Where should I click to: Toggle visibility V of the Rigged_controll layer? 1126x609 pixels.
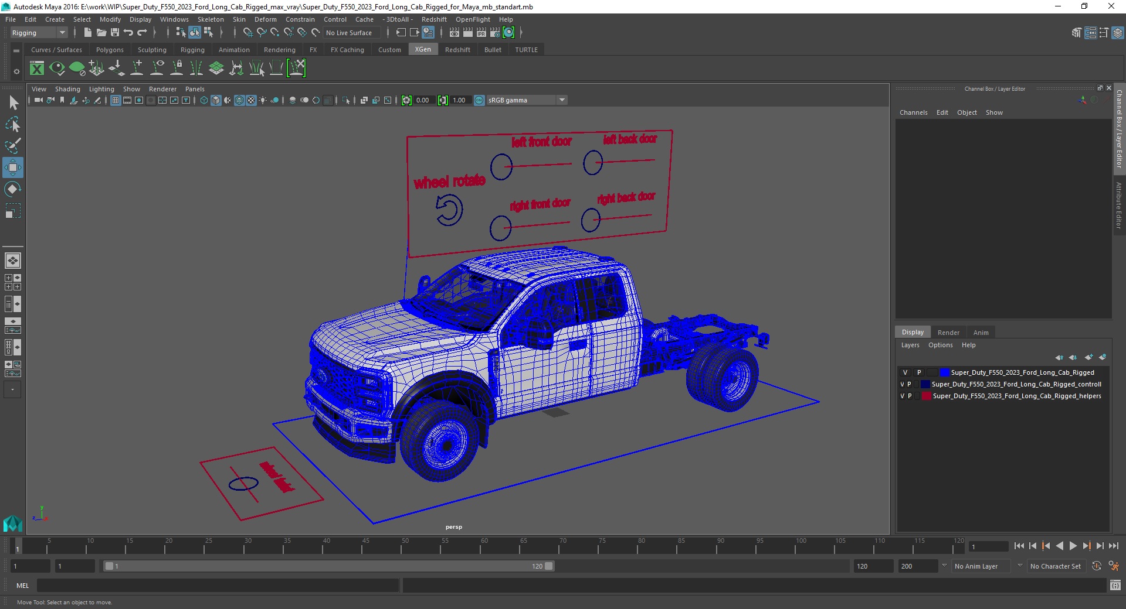tap(902, 384)
